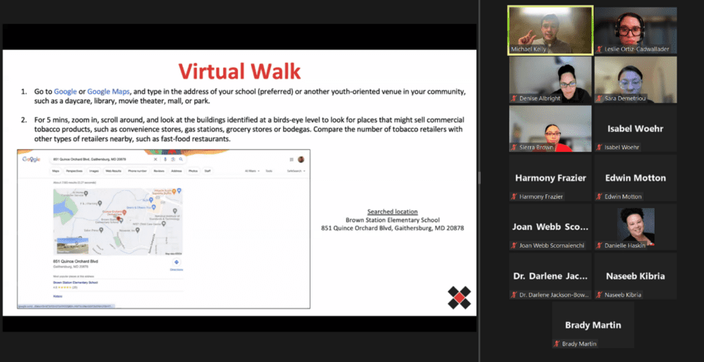
Task: Select the Images filter chip
Action: pyautogui.click(x=94, y=170)
